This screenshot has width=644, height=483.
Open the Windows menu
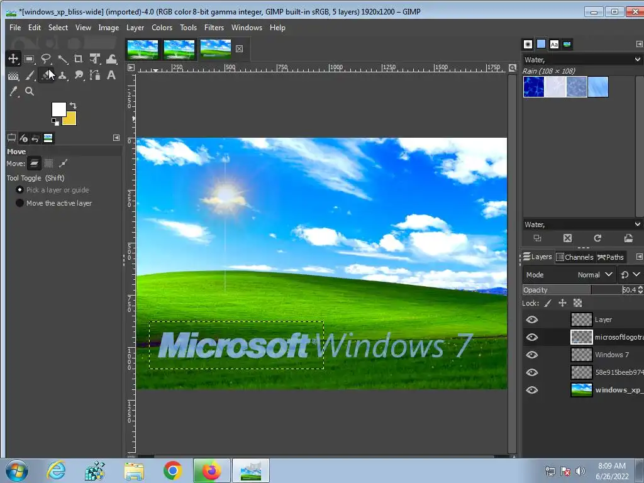pyautogui.click(x=247, y=28)
